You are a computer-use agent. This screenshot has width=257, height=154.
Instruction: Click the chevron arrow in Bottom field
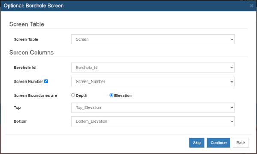(232, 121)
